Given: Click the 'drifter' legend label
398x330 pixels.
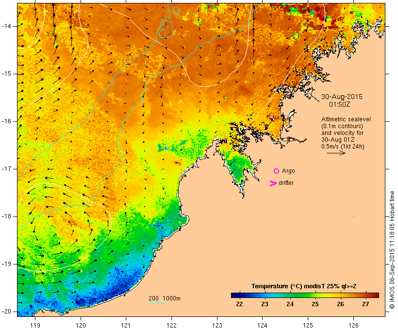Looking at the screenshot, I should pyautogui.click(x=286, y=183).
